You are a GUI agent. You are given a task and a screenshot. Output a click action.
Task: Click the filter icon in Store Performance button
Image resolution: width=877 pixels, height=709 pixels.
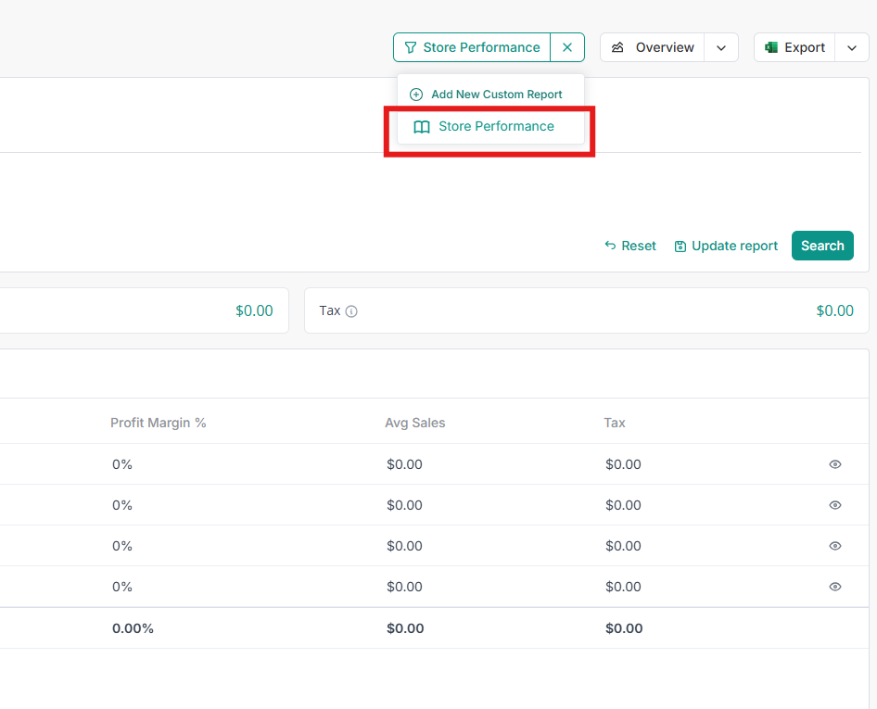(411, 47)
